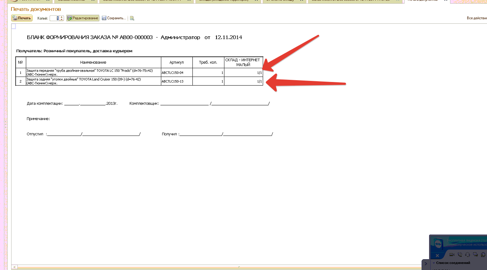Screen dimensions: 487x270
Task: Open the Все действия menu
Action: pyautogui.click(x=477, y=18)
